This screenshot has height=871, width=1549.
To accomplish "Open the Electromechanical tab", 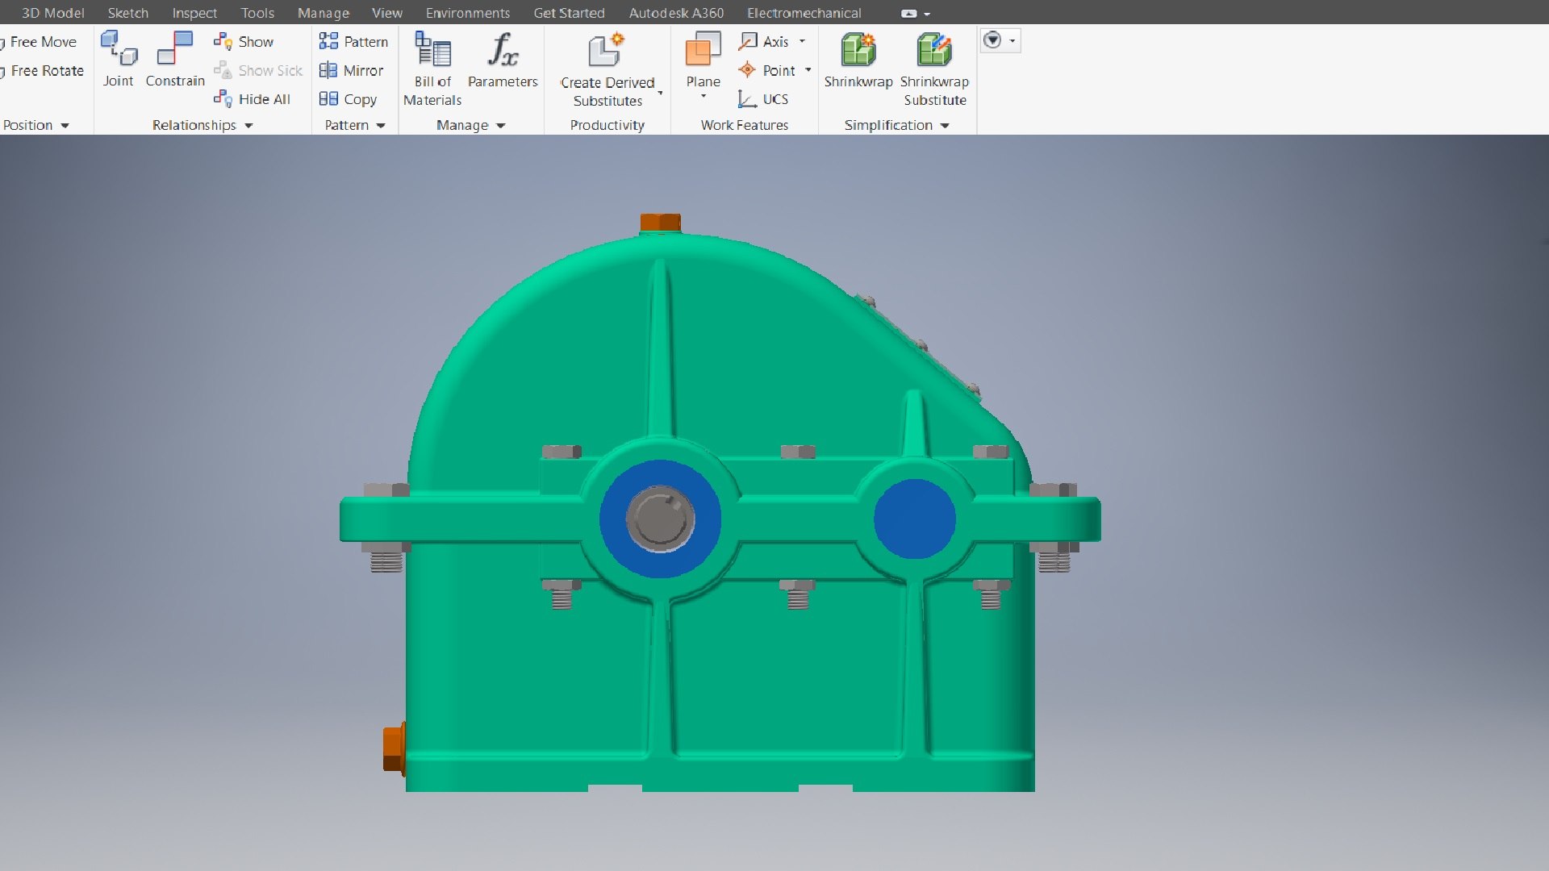I will [804, 13].
